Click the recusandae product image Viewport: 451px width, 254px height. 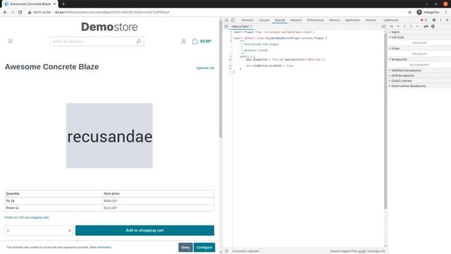109,135
